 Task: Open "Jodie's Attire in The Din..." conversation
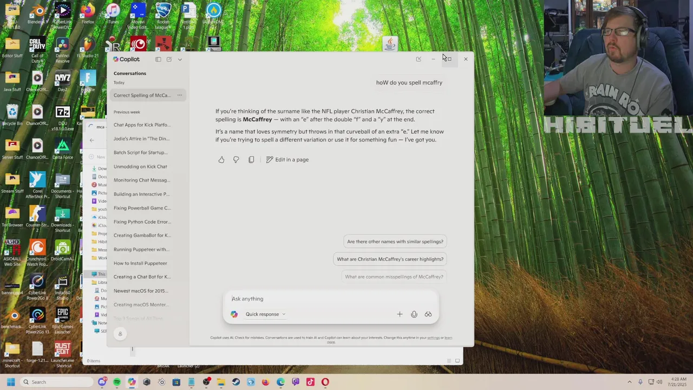click(141, 139)
